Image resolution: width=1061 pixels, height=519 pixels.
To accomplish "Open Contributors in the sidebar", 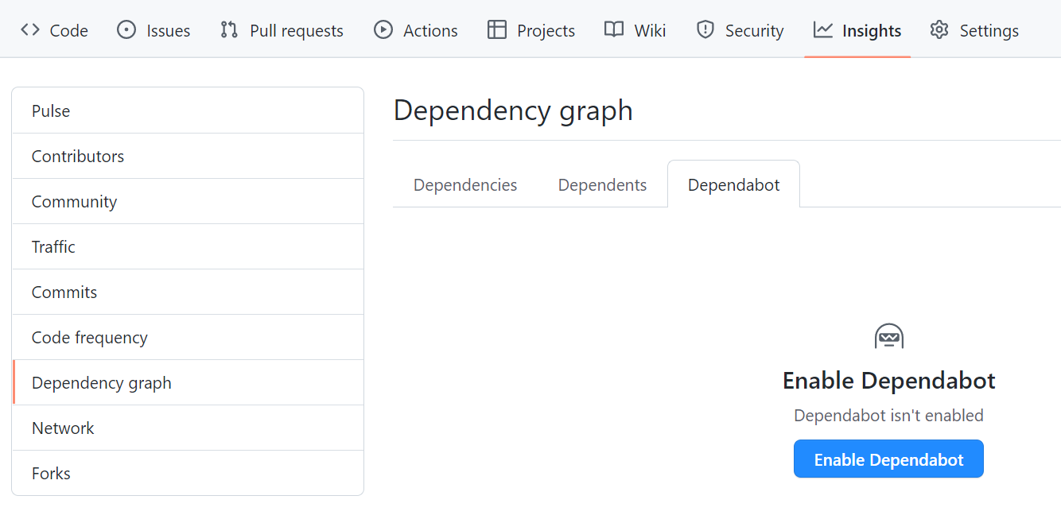I will [x=188, y=156].
